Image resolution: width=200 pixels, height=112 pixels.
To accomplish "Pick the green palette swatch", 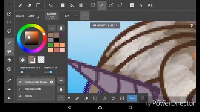I will (x=51, y=45).
